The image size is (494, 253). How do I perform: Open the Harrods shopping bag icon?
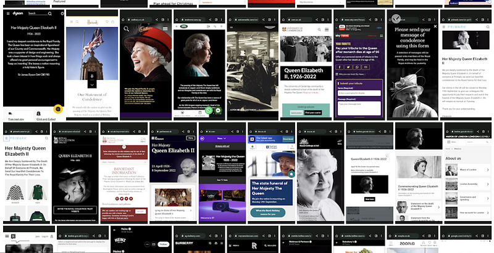[113, 22]
